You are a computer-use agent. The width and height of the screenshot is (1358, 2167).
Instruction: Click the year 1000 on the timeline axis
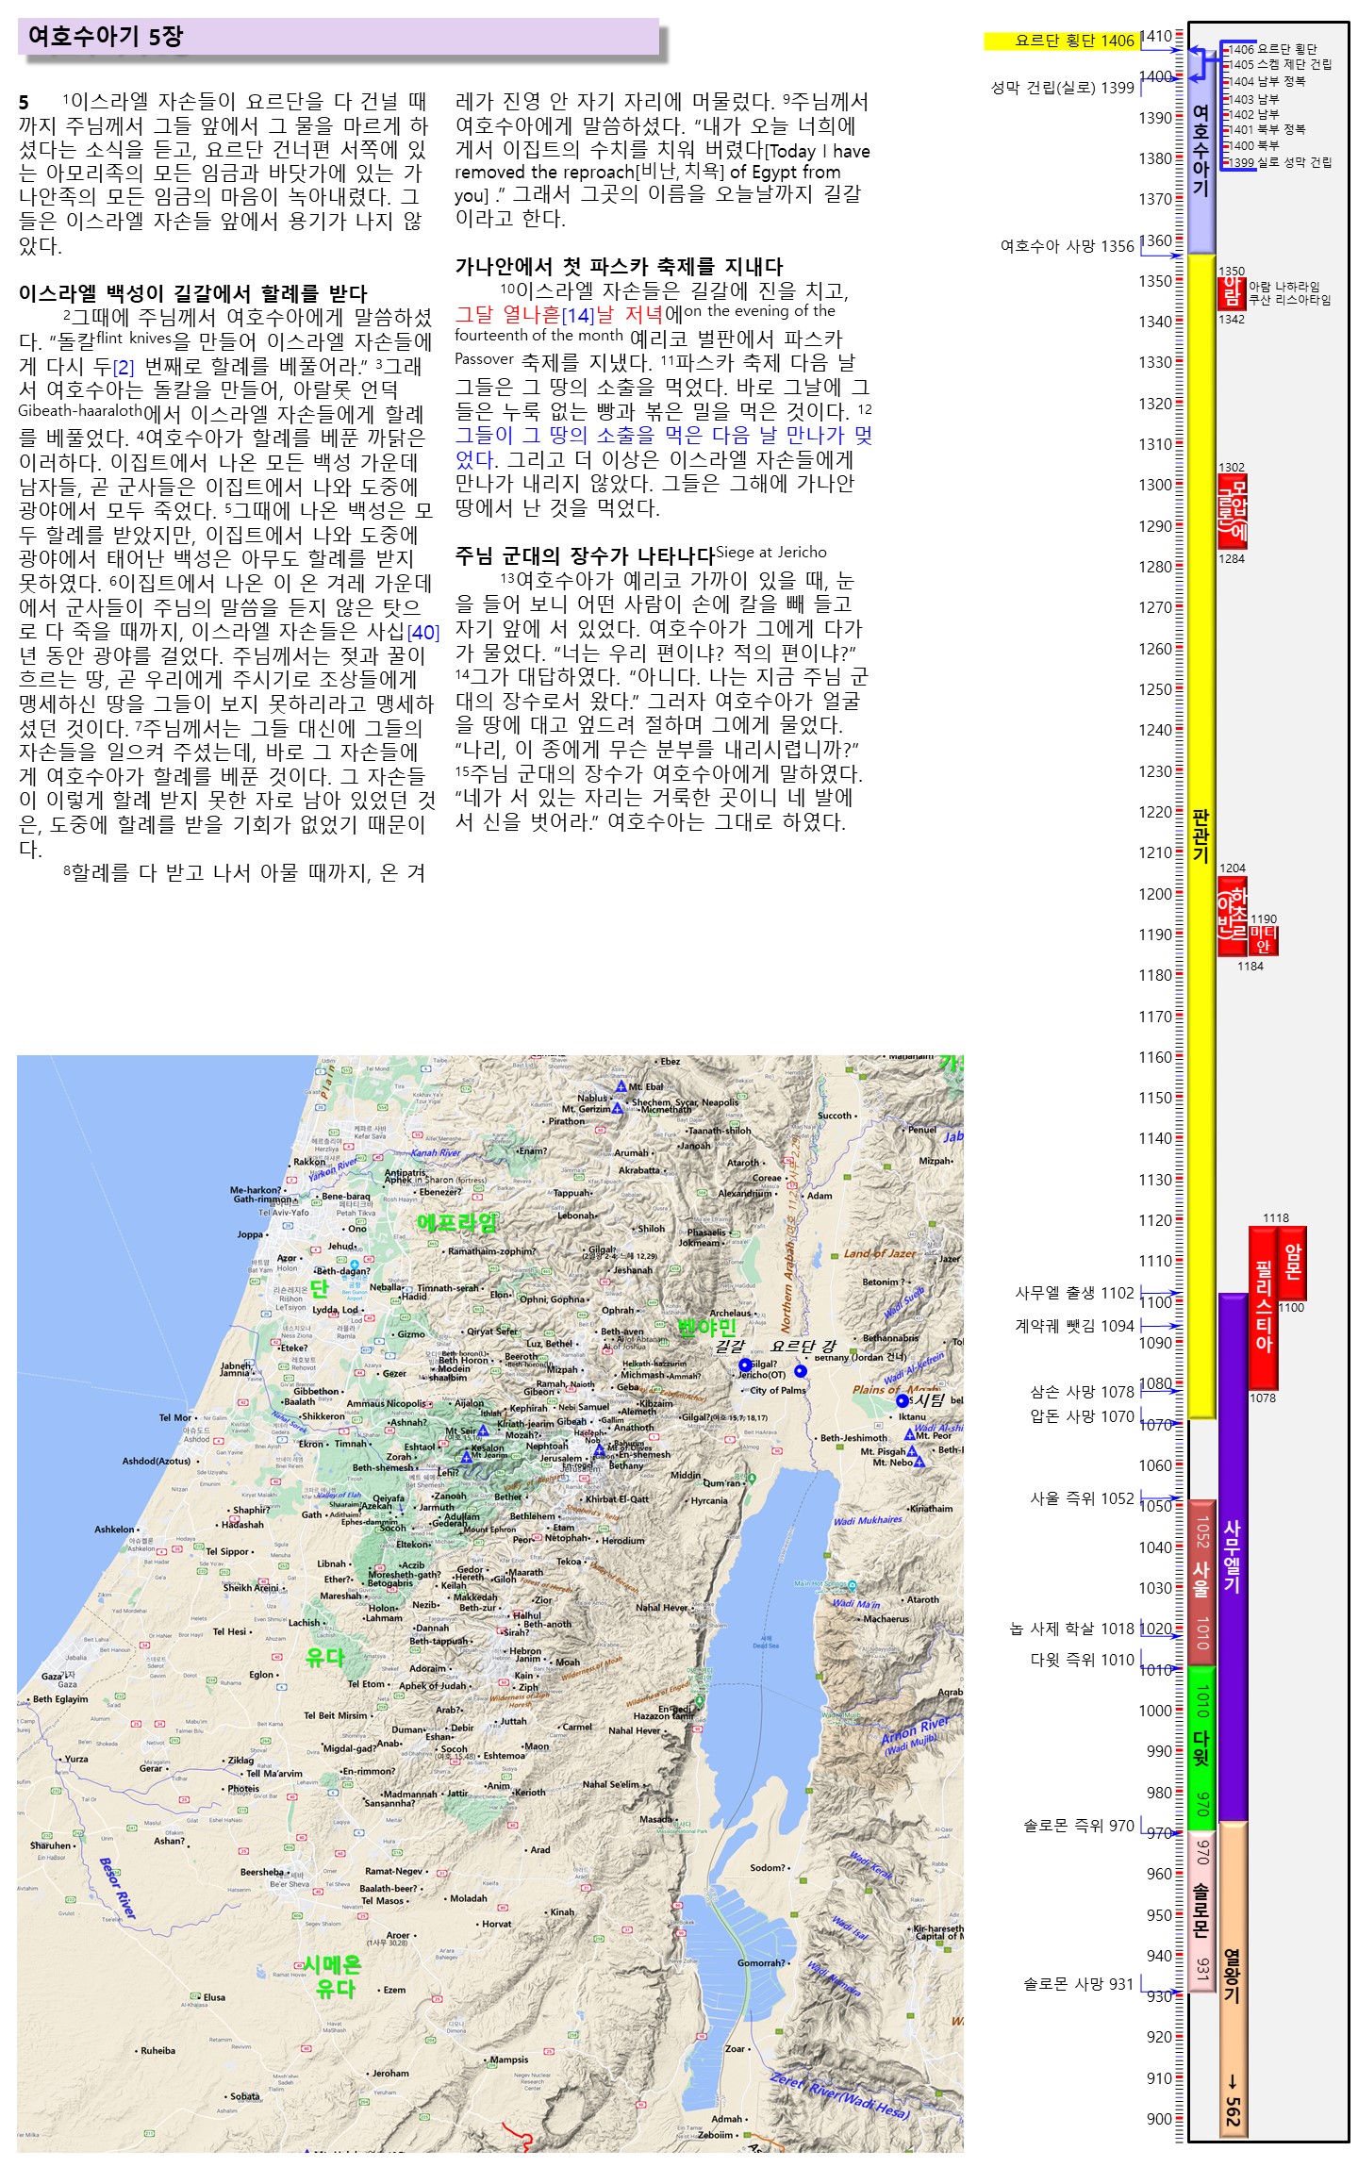tap(1155, 1711)
